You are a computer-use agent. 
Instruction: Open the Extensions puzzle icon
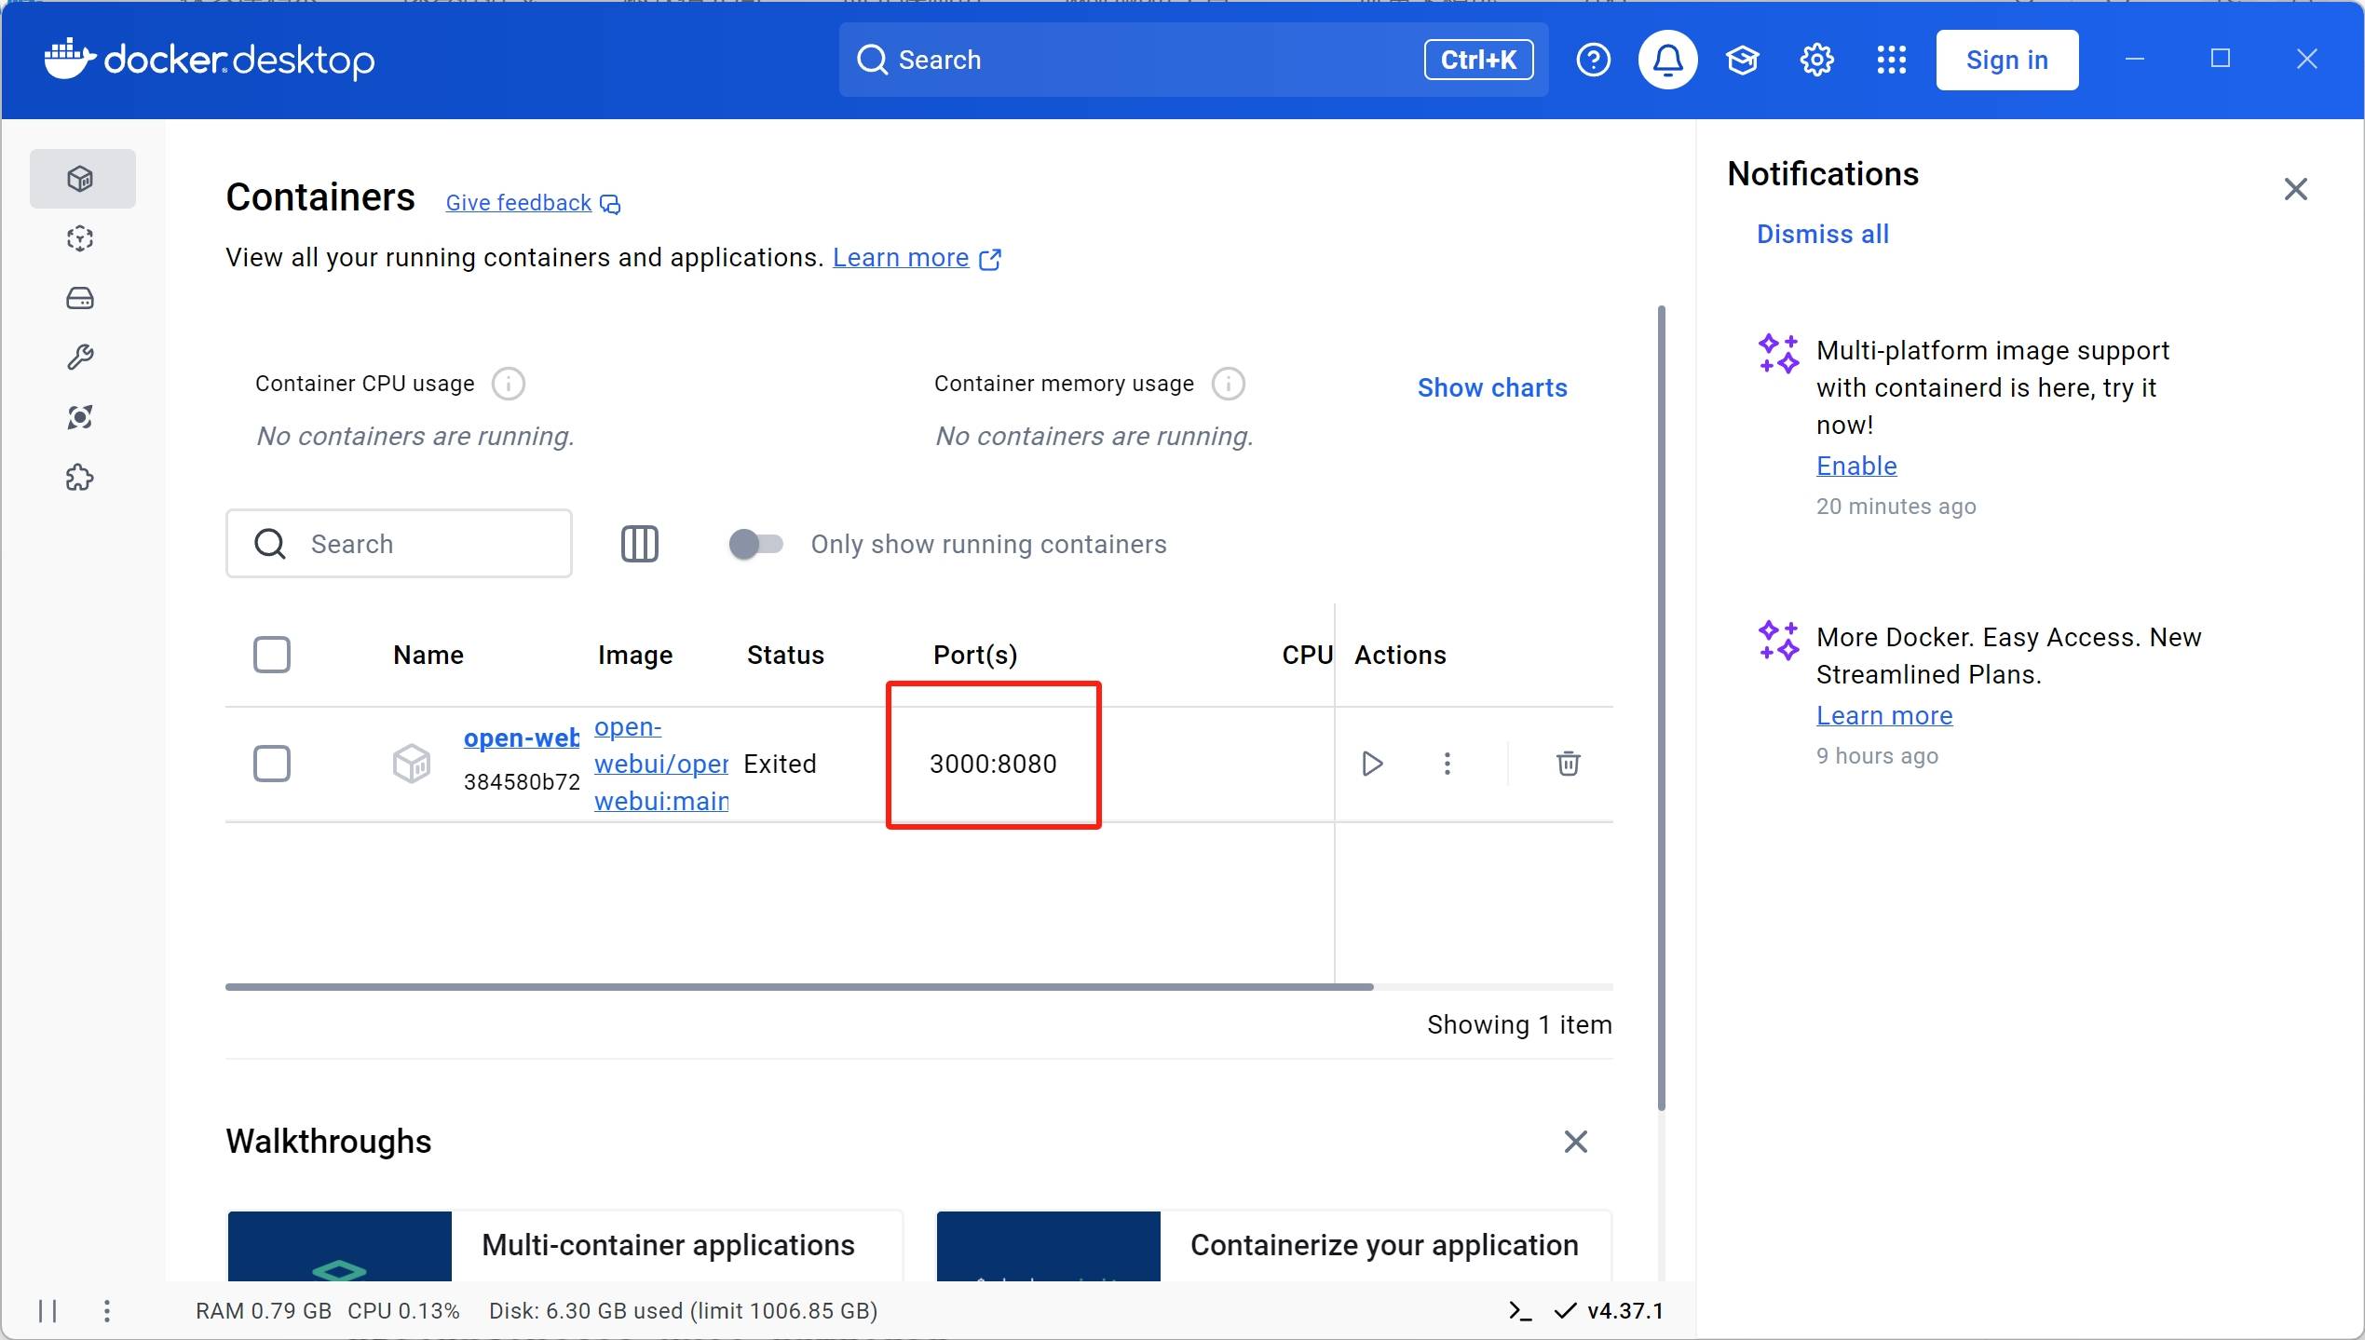click(x=80, y=478)
